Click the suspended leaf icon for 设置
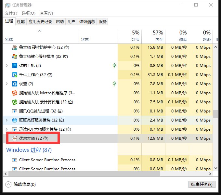 [114, 84]
